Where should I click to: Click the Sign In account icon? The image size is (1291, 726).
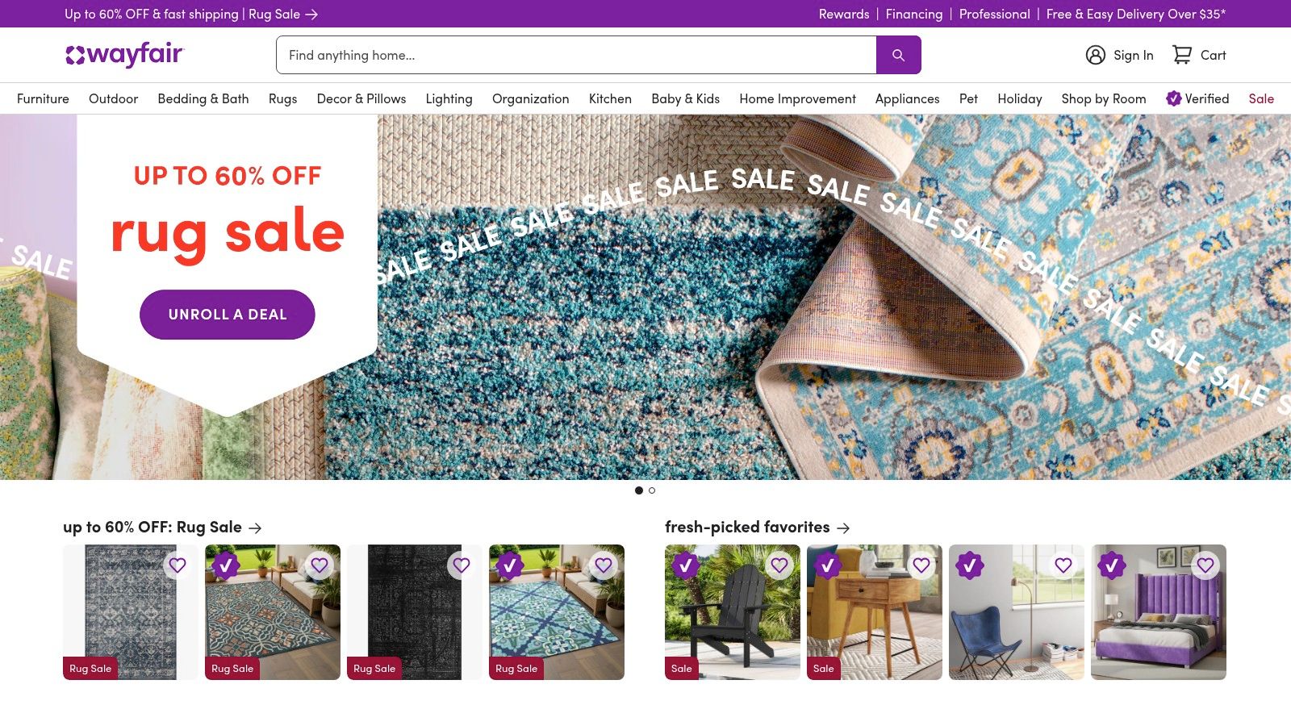tap(1095, 55)
